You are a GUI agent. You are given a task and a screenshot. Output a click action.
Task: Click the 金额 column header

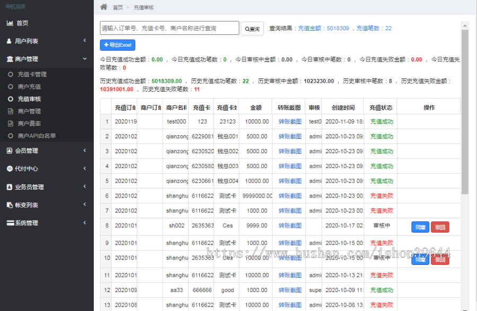[256, 108]
